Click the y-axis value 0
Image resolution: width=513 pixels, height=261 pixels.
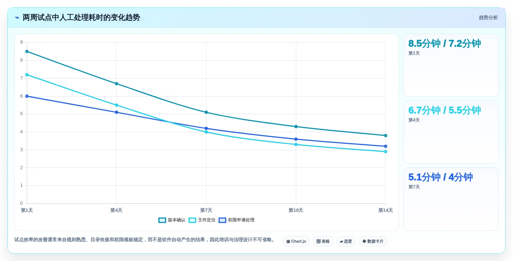point(21,203)
